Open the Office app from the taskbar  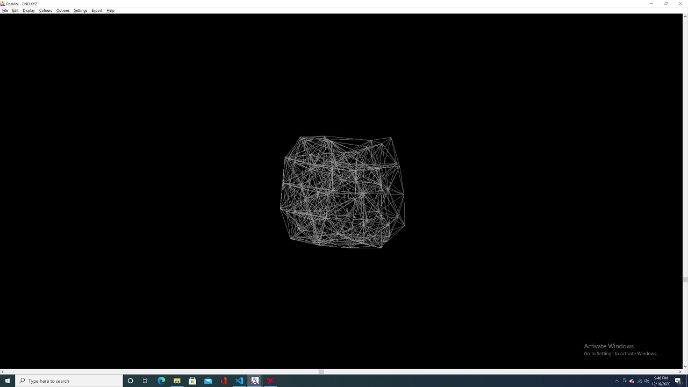[224, 381]
